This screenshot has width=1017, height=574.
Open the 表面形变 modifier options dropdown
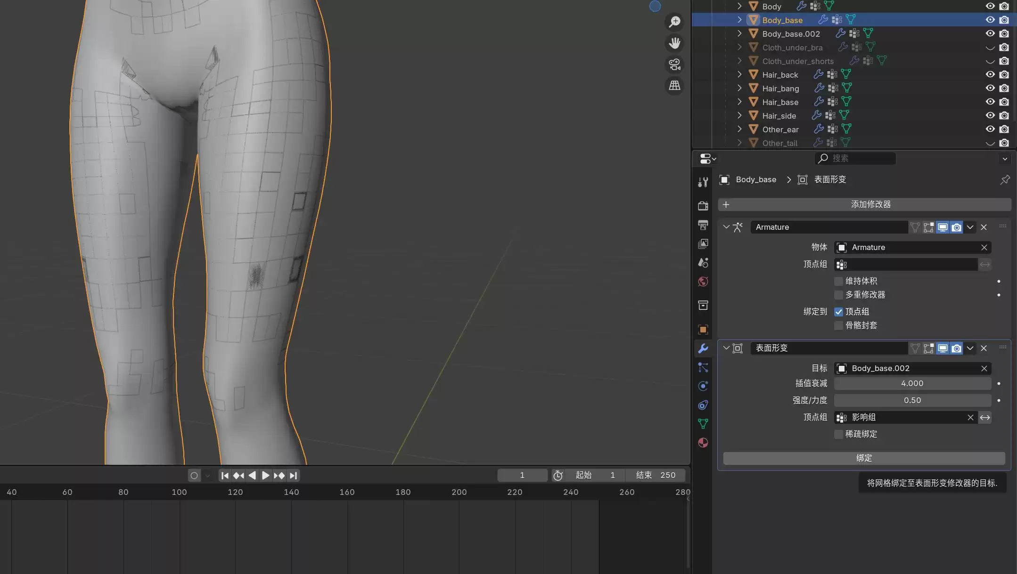tap(970, 348)
